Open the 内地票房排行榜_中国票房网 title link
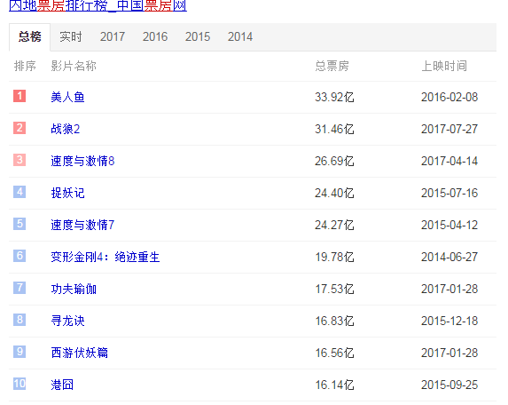 tap(98, 5)
